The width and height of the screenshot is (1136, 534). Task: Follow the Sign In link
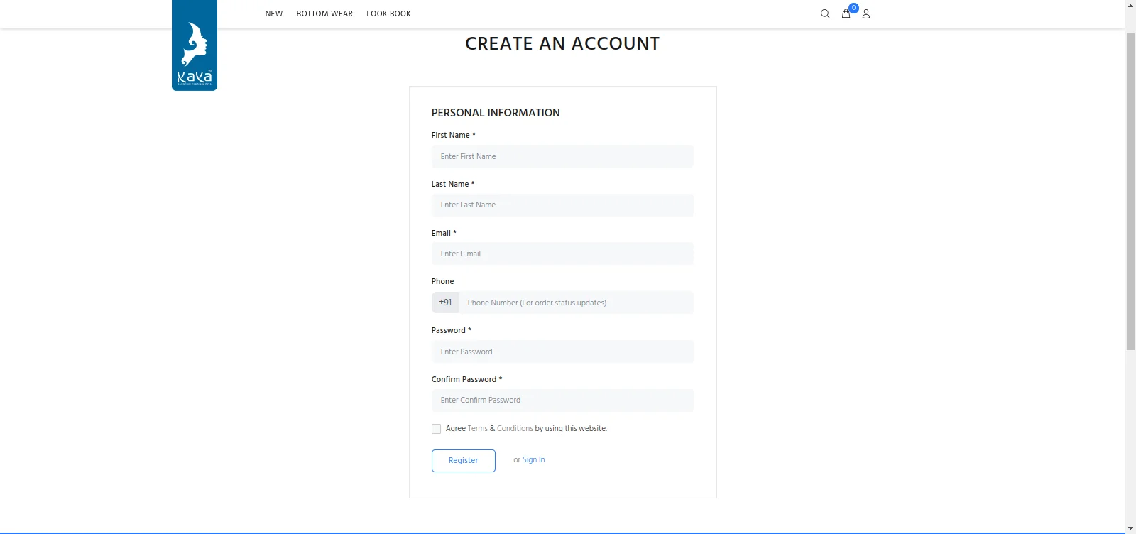coord(533,460)
